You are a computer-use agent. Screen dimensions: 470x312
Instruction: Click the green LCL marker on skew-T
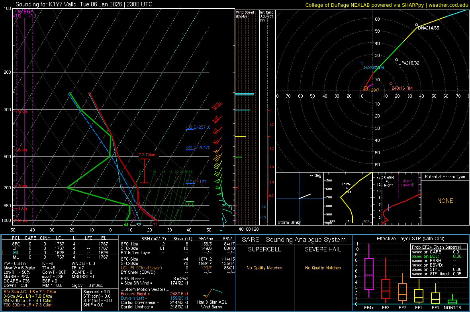(x=190, y=204)
